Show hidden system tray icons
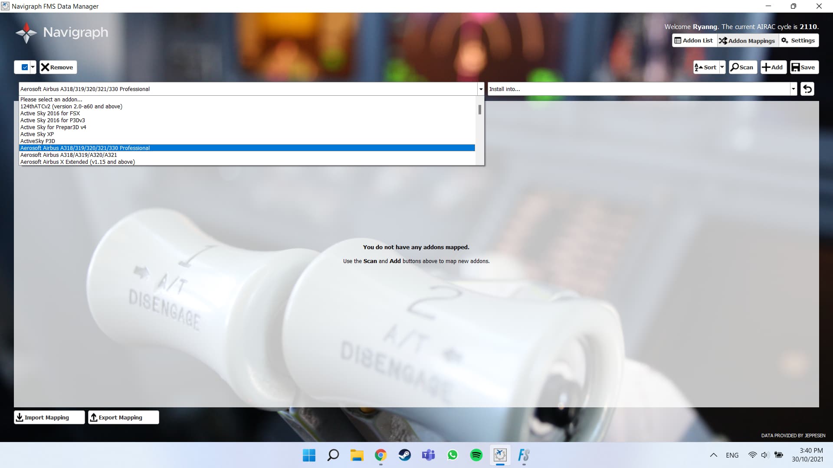The height and width of the screenshot is (468, 833). point(713,455)
